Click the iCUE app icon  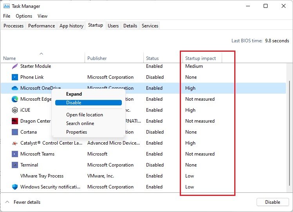(15, 110)
